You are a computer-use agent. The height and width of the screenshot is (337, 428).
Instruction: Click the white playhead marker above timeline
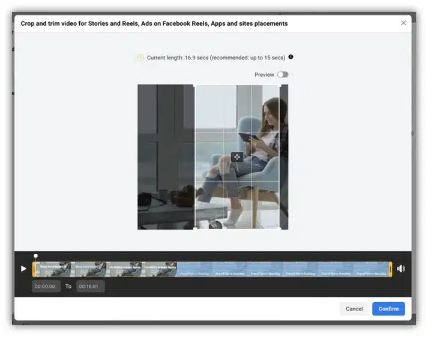pos(36,256)
